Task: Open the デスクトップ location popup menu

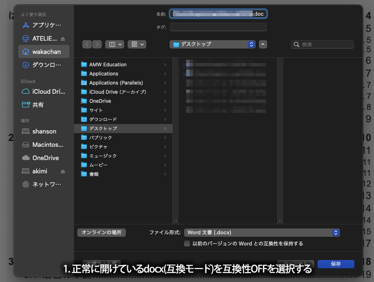Action: (x=212, y=44)
